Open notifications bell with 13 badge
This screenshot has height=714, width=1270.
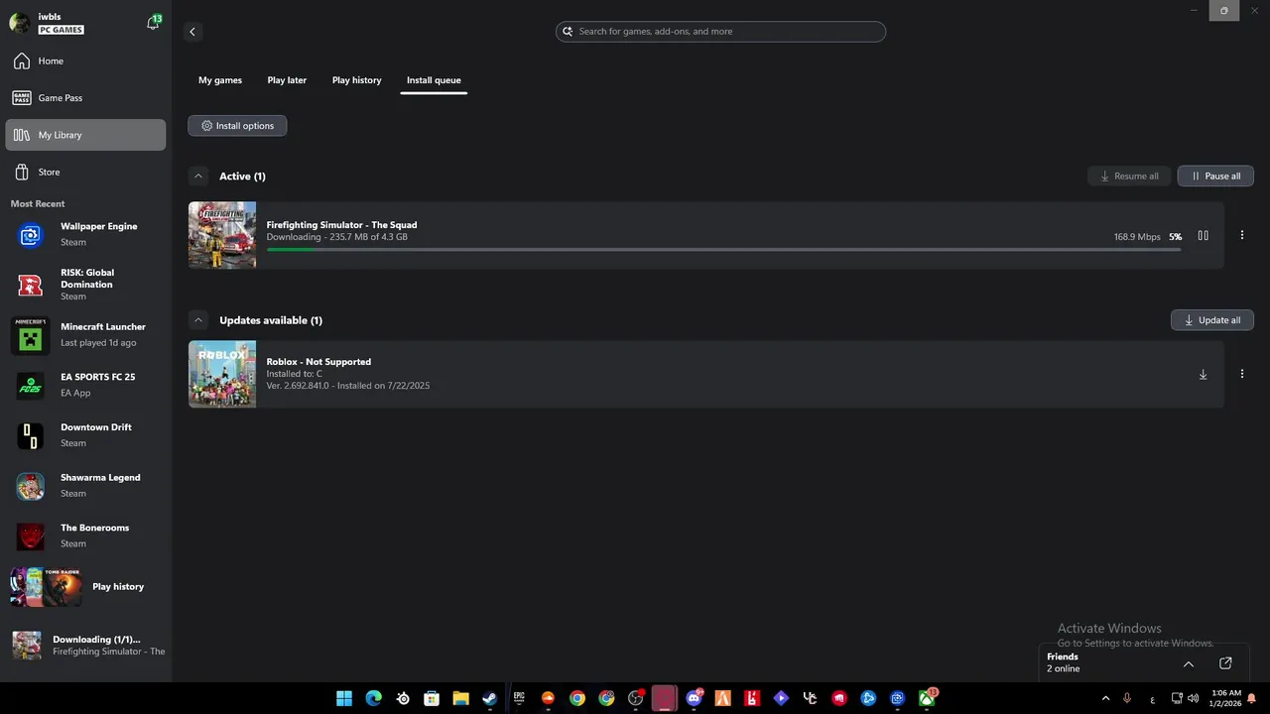[x=153, y=23]
